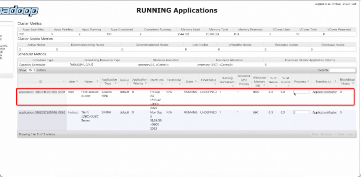Open the Show entries count dropdown
The image size is (361, 177).
point(32,70)
